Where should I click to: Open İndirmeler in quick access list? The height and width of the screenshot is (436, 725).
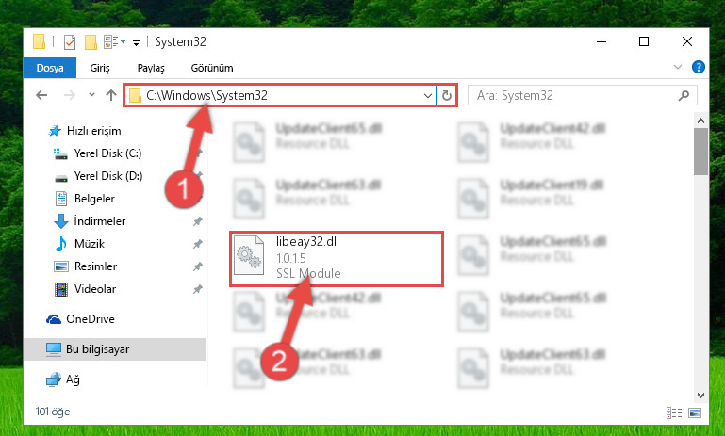click(x=99, y=221)
